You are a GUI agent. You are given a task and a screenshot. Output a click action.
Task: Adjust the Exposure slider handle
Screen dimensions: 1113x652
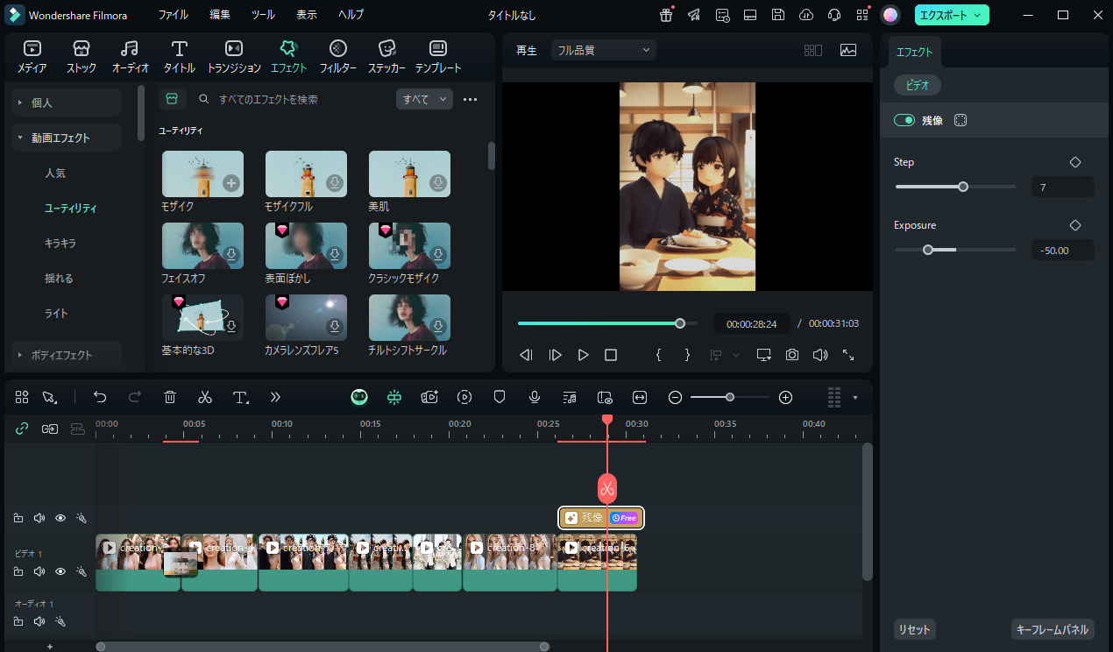928,250
